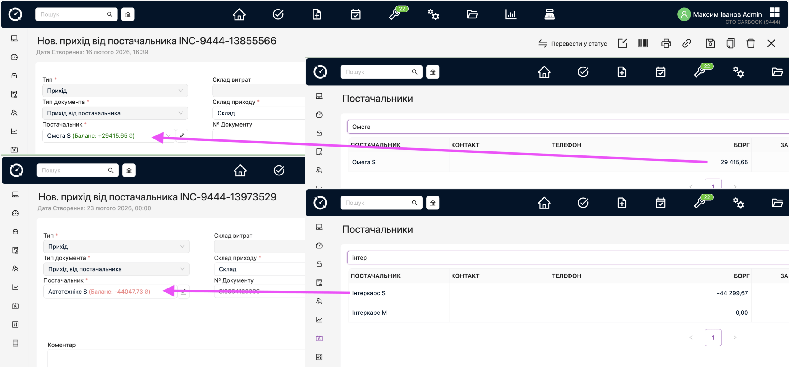789x367 pixels.
Task: Click the barcode scanner icon in document toolbar
Action: coord(643,43)
